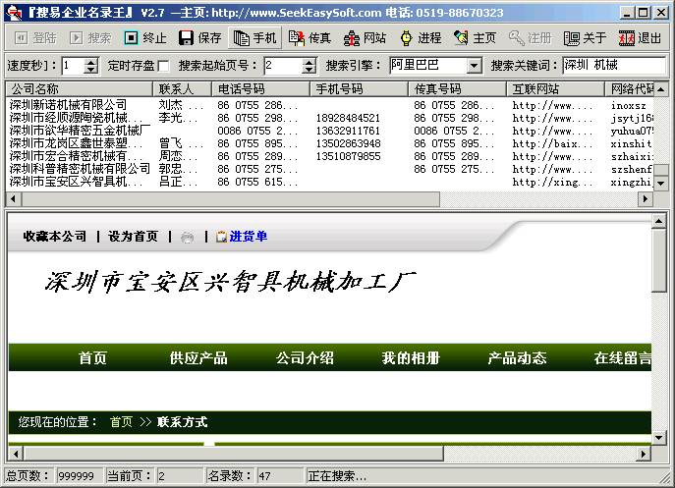Click the 速度 speed value field
This screenshot has width=675, height=488.
coord(73,66)
